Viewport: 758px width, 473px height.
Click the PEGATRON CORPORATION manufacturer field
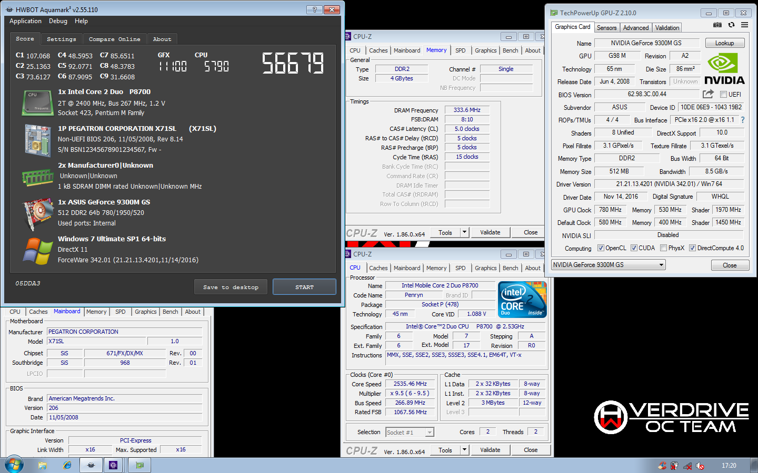click(x=124, y=332)
